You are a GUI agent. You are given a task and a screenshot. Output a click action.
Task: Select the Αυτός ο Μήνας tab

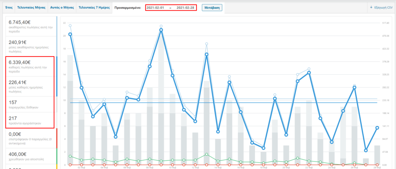pos(62,7)
